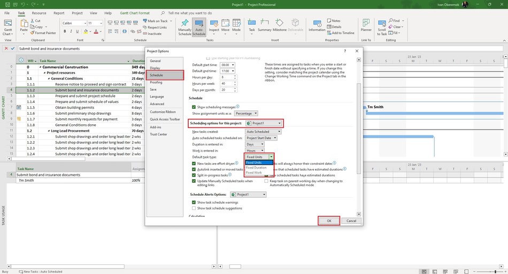Screen dimensions: 508x274
Task: Click Scroll to Task
Action: coord(382,27)
